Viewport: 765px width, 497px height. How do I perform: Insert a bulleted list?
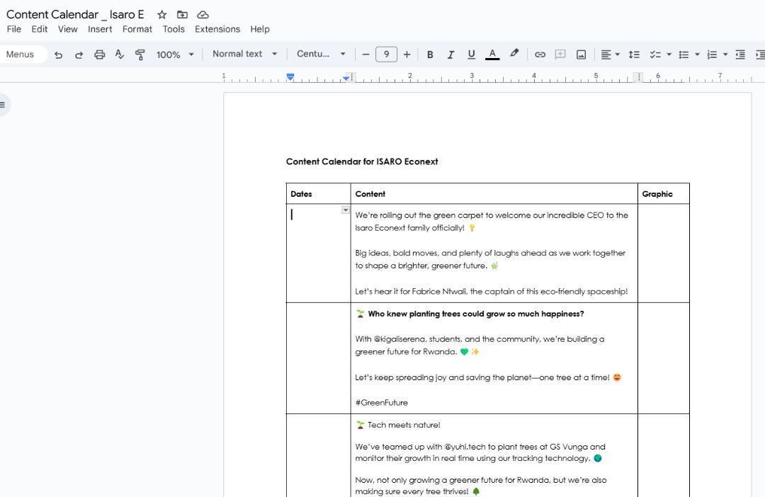[684, 55]
